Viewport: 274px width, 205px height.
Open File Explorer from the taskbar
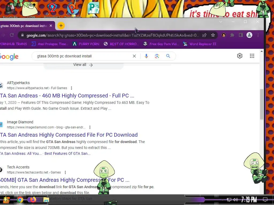[46, 200]
